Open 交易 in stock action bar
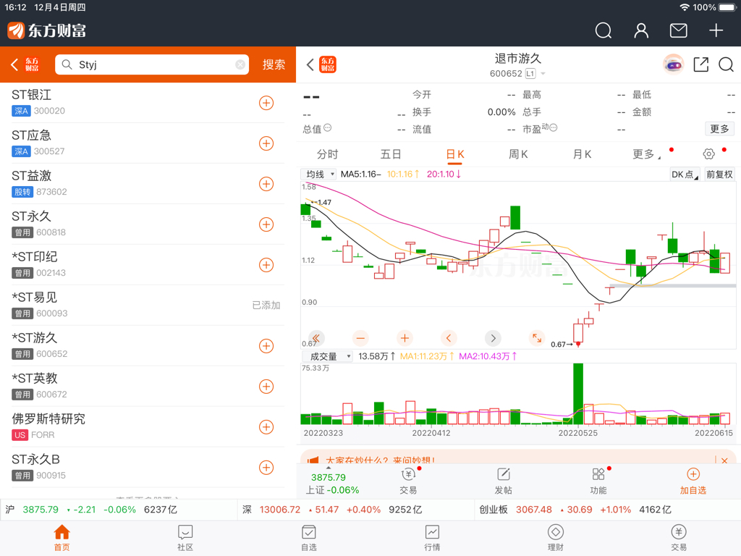741x556 pixels. [408, 481]
